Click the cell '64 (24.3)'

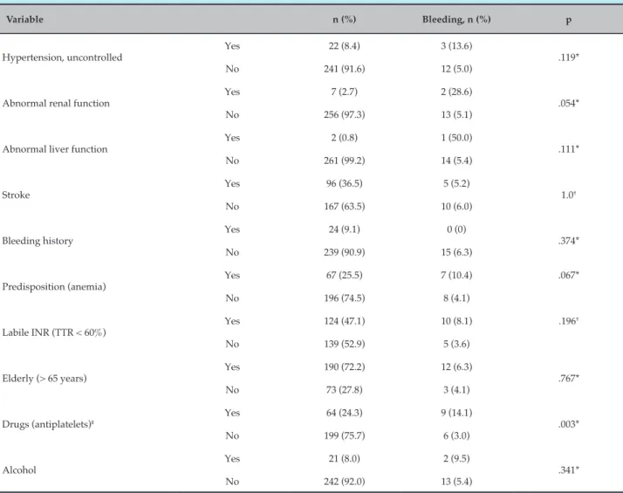coord(344,413)
